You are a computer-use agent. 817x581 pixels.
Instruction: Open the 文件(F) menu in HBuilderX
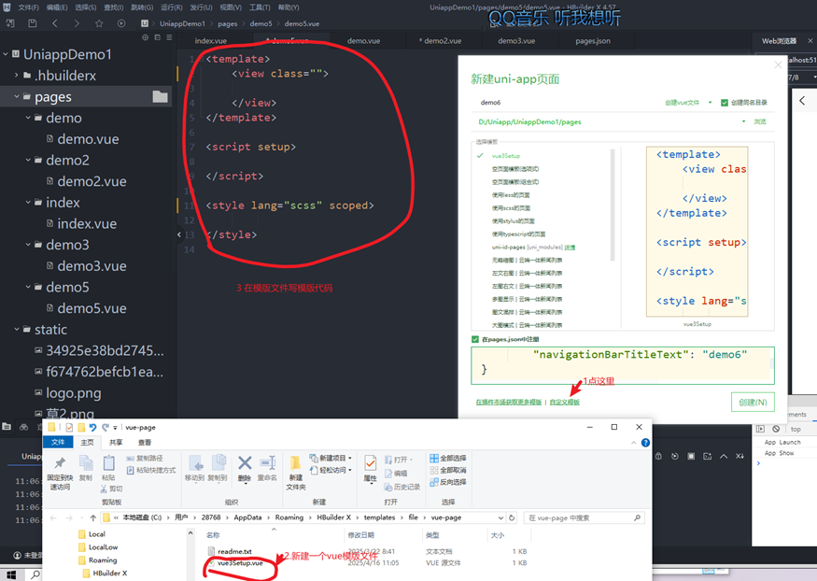coord(28,7)
